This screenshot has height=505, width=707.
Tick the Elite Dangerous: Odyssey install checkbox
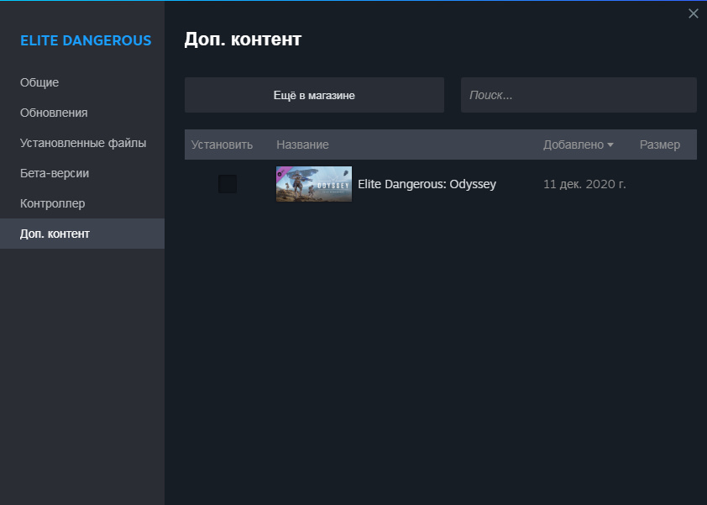click(228, 184)
